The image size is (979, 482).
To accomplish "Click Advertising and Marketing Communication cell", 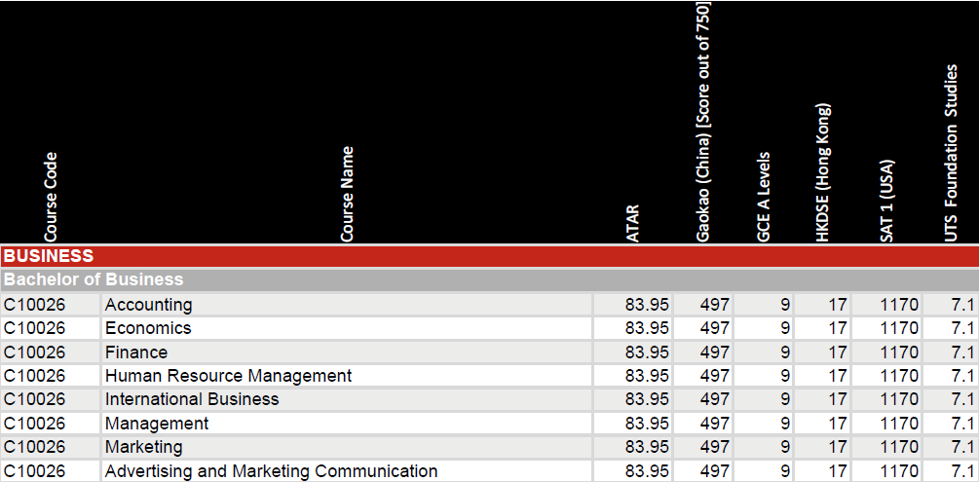I will [x=271, y=471].
